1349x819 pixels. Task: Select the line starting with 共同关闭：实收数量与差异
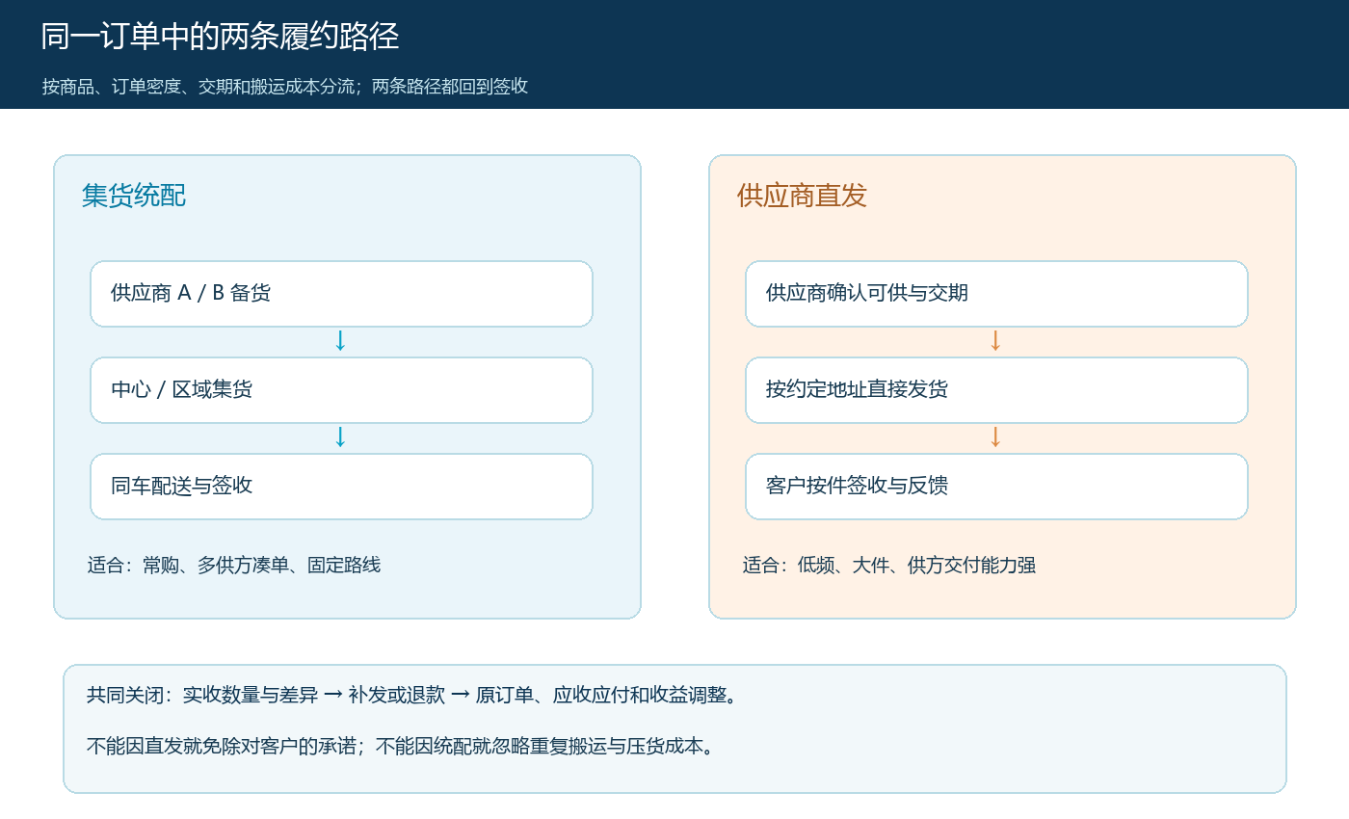pos(413,695)
